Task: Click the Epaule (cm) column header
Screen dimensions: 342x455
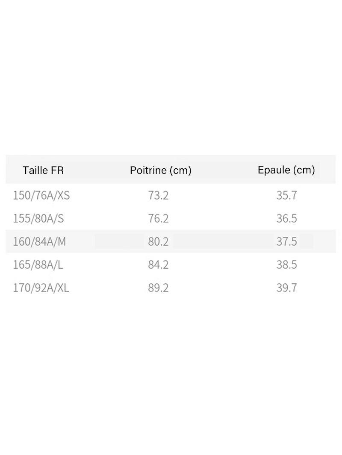Action: coord(286,170)
